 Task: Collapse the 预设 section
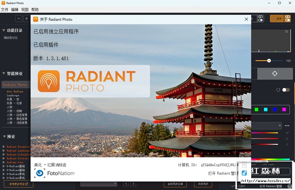[4, 137]
